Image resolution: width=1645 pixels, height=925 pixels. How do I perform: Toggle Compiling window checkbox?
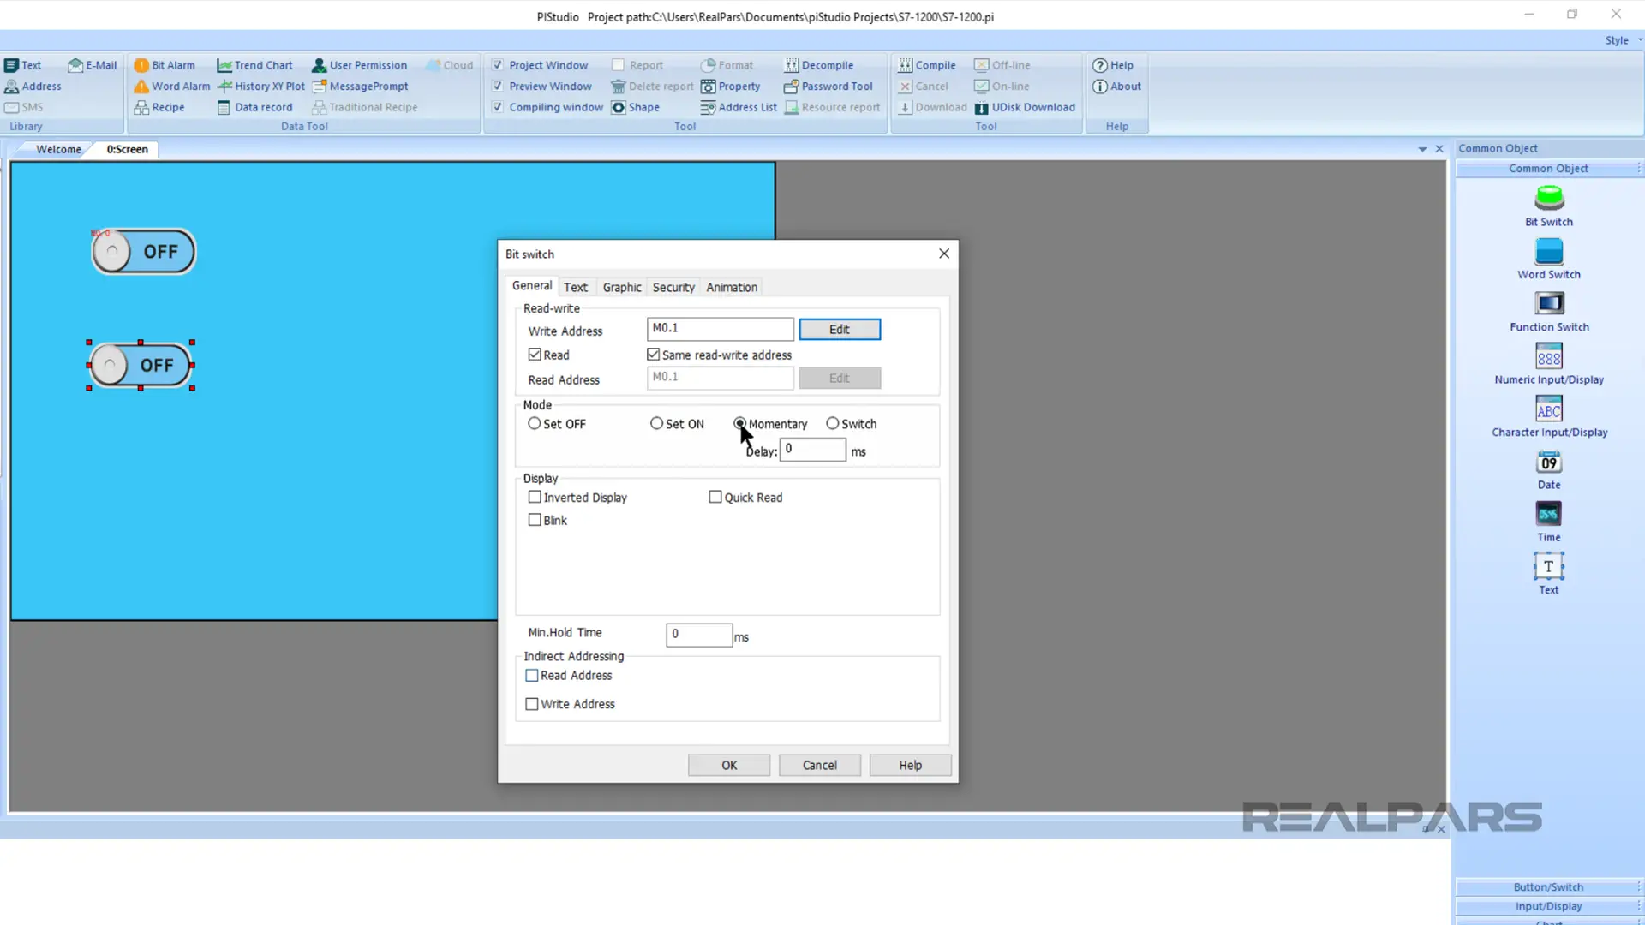coord(498,107)
